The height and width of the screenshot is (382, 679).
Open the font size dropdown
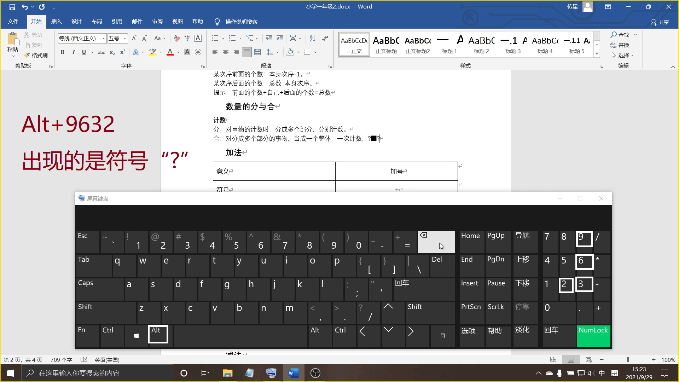(125, 38)
